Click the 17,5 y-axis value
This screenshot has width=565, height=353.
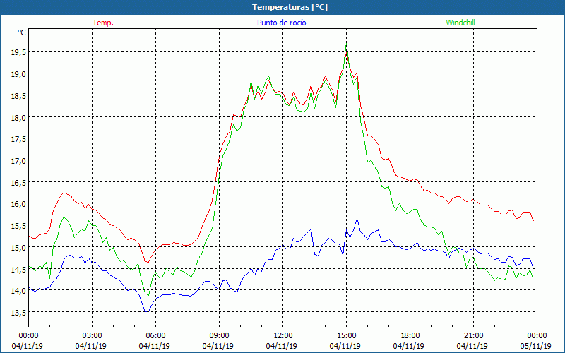pos(18,139)
